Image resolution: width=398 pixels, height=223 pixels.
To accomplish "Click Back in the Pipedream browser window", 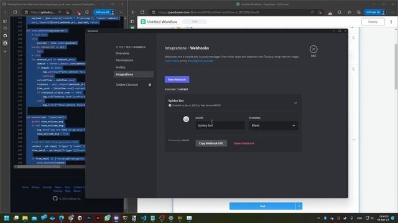I will point(133,12).
